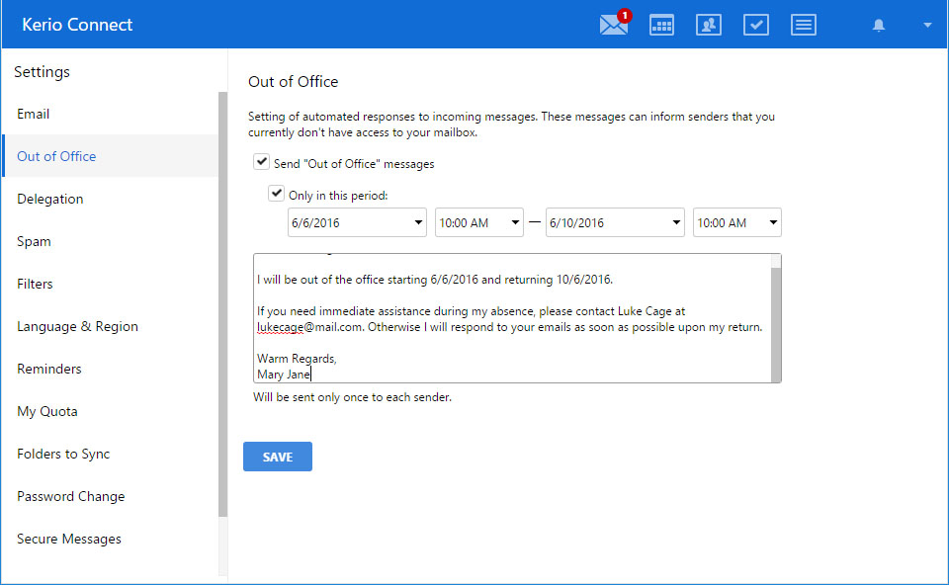Click the notifications bell icon
949x585 pixels.
point(879,25)
